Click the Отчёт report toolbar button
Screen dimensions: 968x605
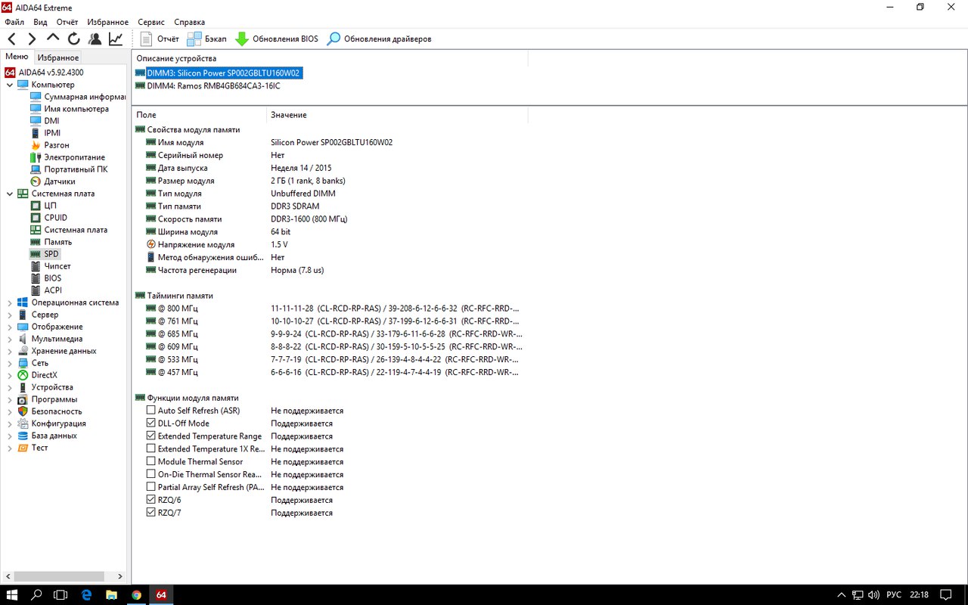(160, 39)
